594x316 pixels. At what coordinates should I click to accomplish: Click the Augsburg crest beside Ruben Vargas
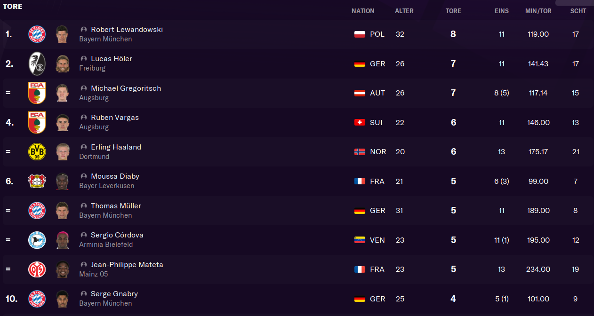click(37, 122)
